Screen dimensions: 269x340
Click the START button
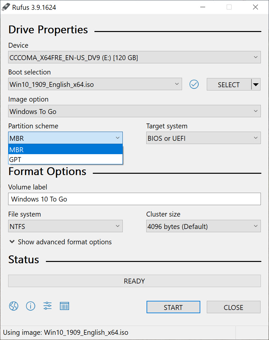click(x=173, y=307)
